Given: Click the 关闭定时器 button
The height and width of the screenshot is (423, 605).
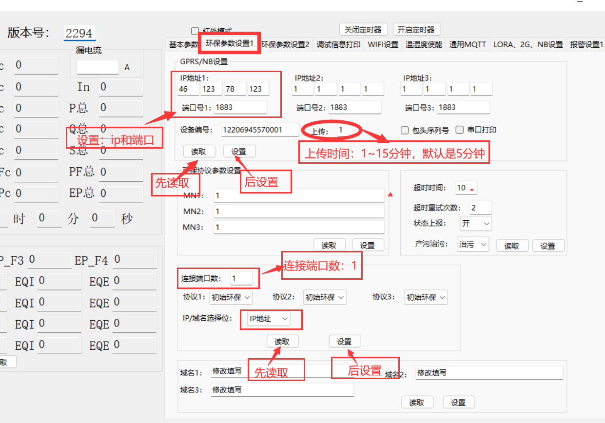Looking at the screenshot, I should [363, 30].
